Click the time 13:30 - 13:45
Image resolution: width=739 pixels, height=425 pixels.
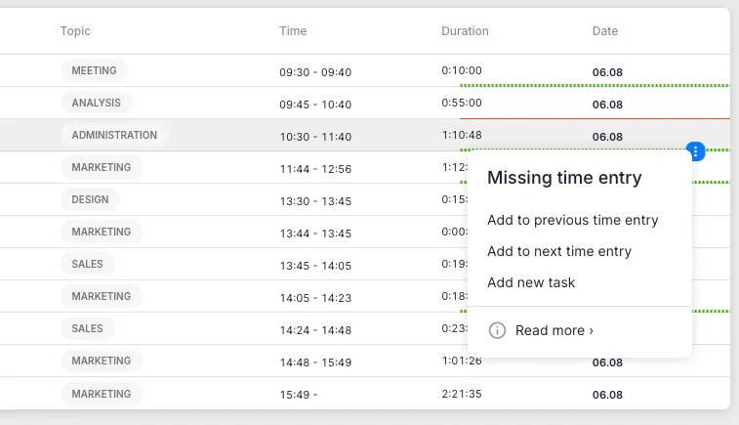pos(315,201)
